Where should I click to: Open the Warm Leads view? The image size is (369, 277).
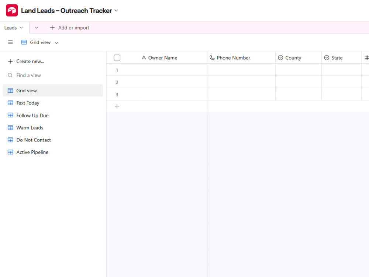pos(53,128)
